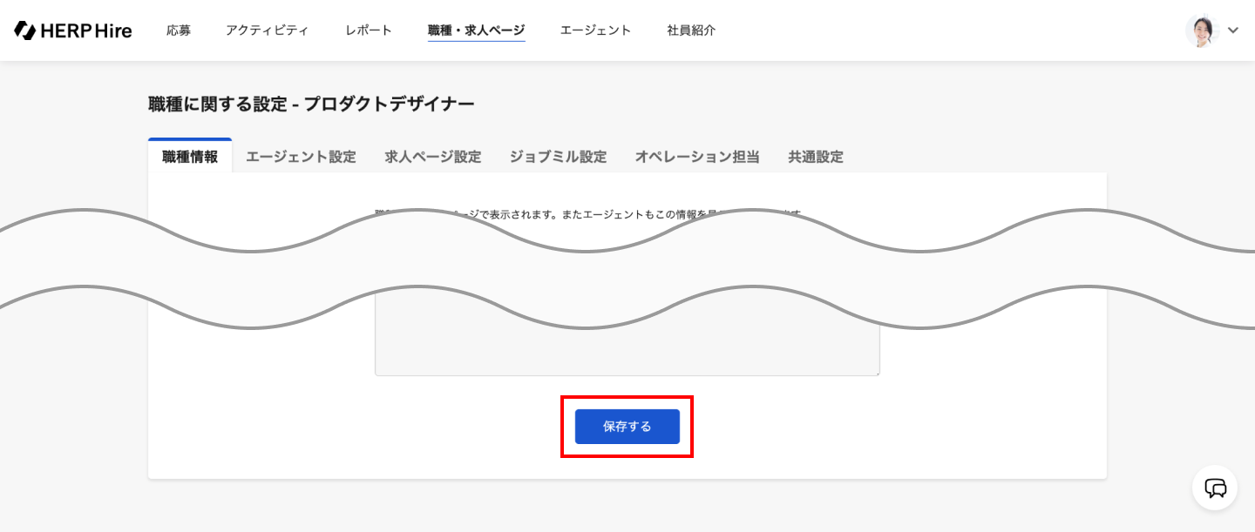Click the HERP logo mark icon

(x=25, y=30)
